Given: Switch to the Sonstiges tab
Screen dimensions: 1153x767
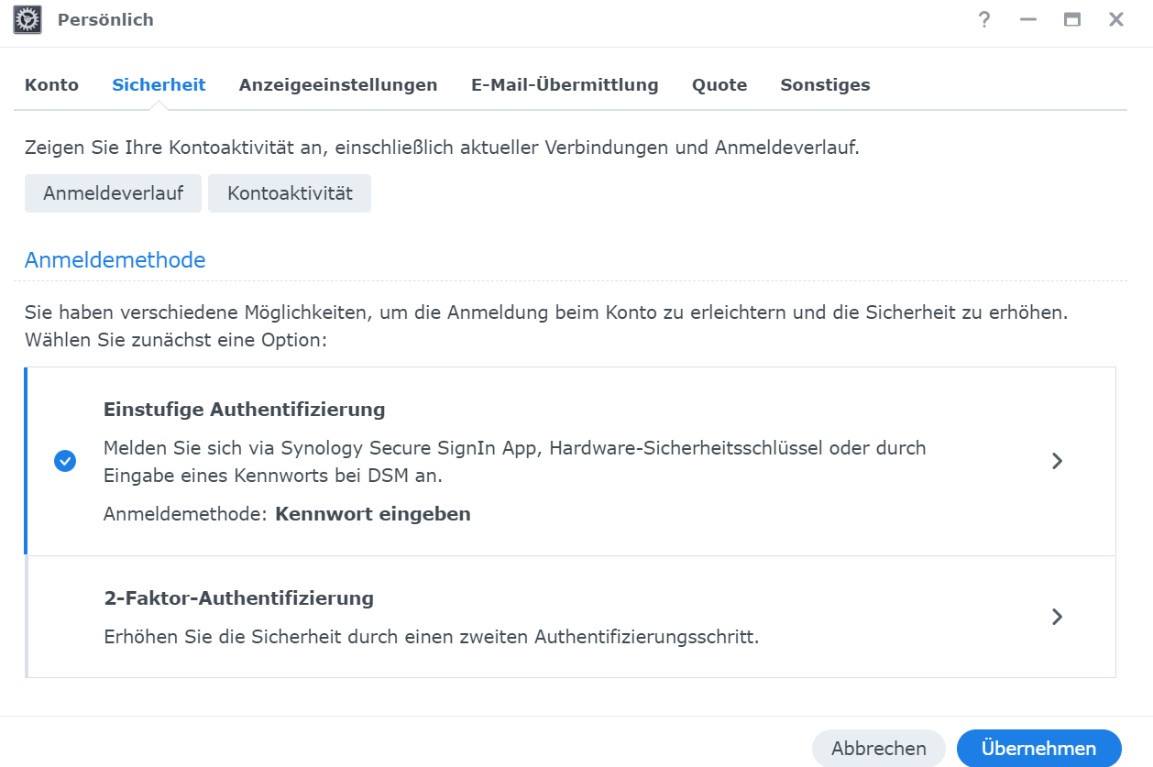Looking at the screenshot, I should [x=825, y=85].
